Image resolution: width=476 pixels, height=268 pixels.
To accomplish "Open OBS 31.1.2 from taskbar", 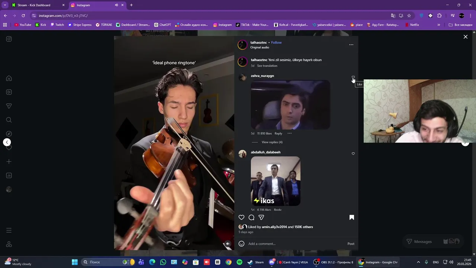I will [333, 262].
